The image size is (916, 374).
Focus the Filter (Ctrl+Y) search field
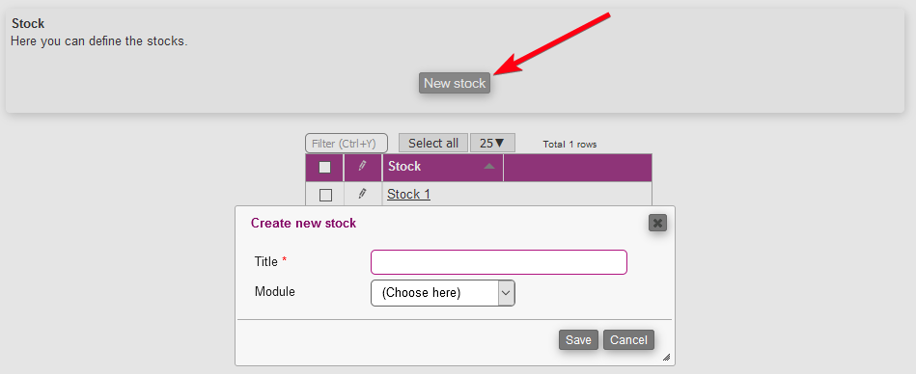(347, 144)
